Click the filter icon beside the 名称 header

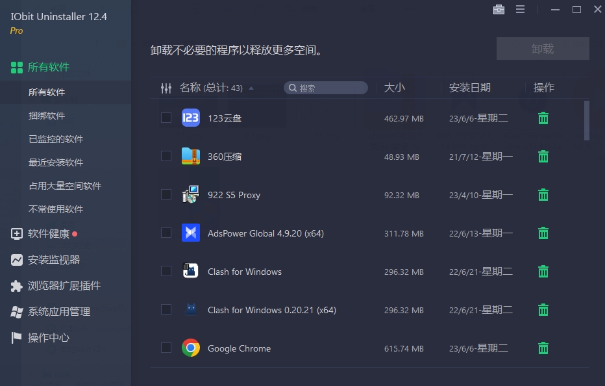[x=166, y=88]
